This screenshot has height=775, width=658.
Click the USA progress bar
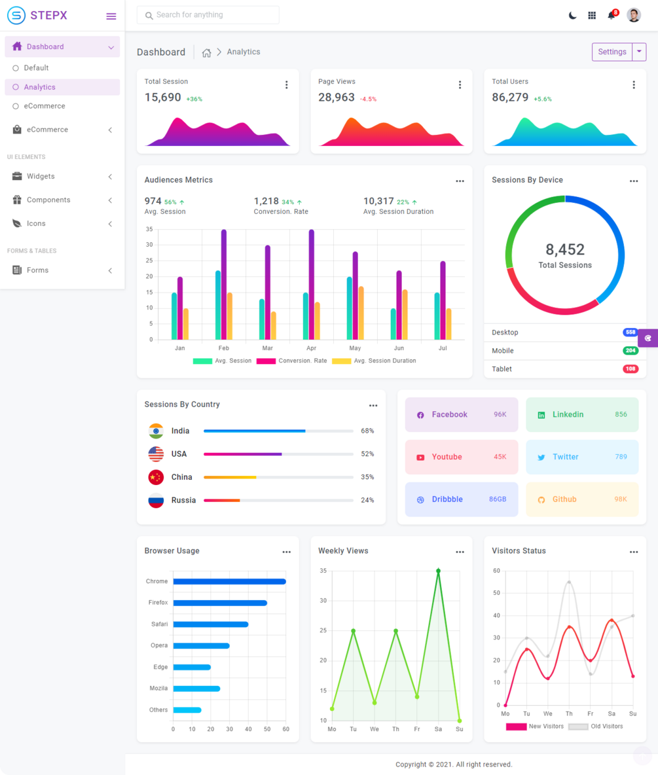coord(278,454)
